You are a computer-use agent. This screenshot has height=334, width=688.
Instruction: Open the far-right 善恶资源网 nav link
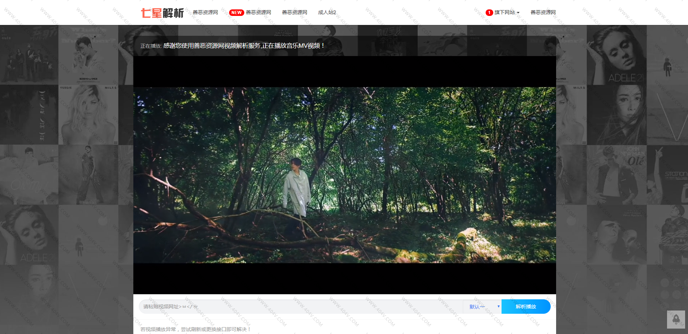[543, 13]
